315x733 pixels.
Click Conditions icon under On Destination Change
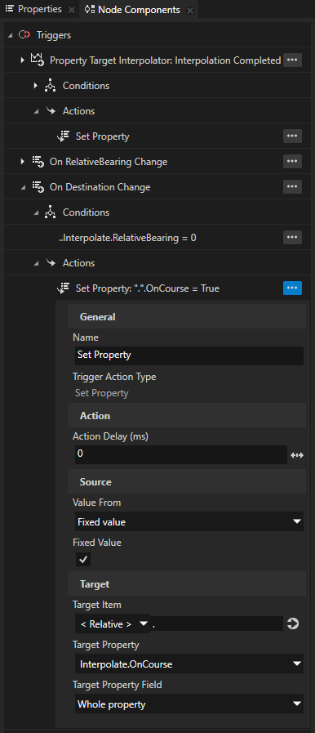point(50,212)
